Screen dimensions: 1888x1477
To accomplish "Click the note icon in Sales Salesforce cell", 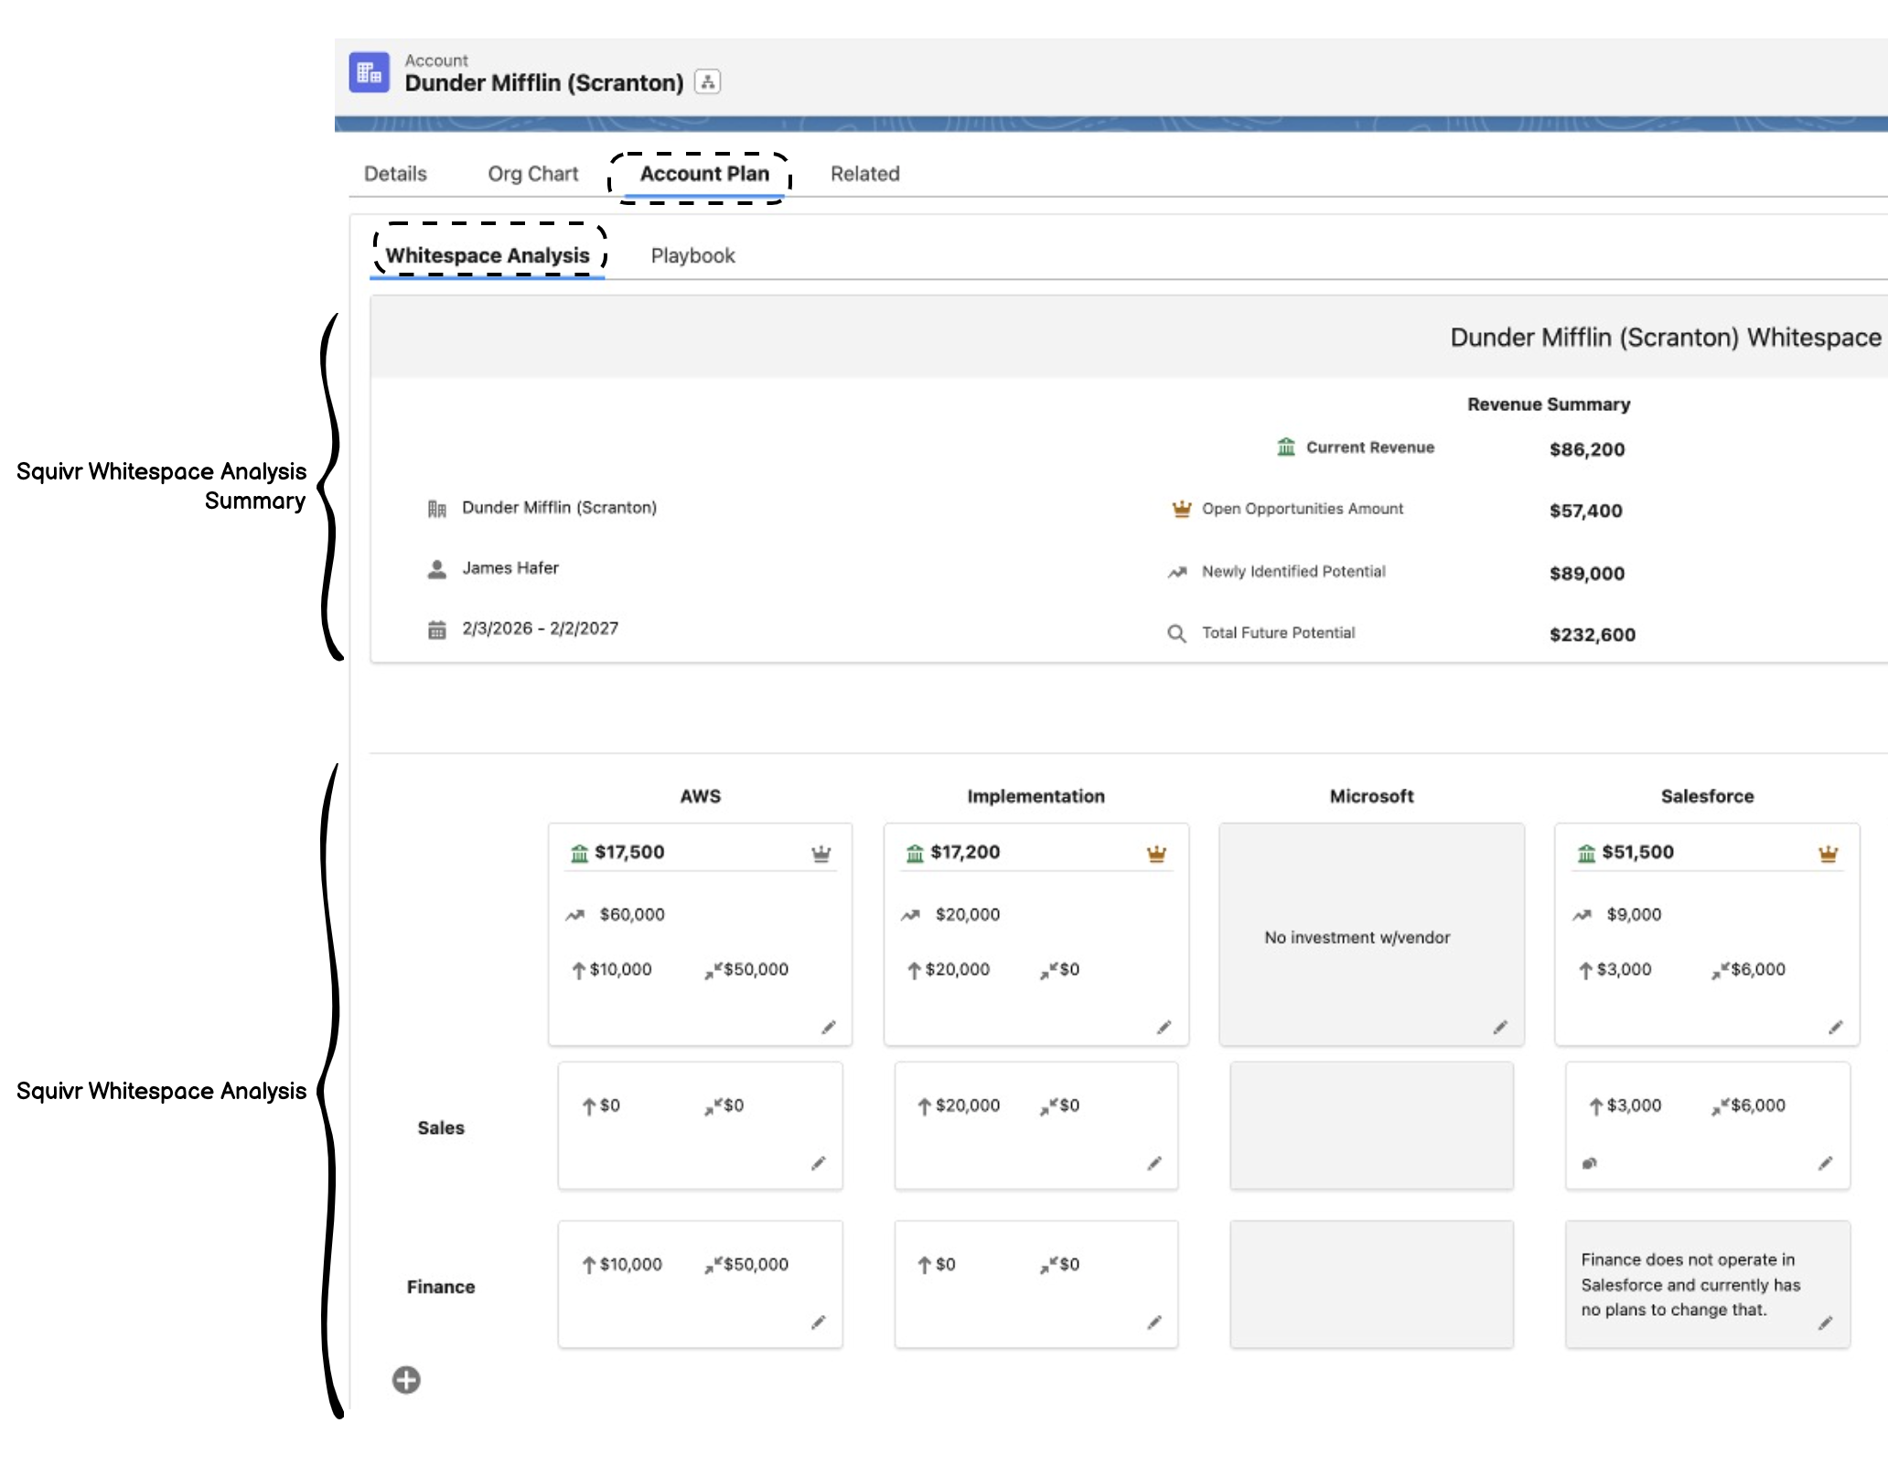I will [1589, 1163].
